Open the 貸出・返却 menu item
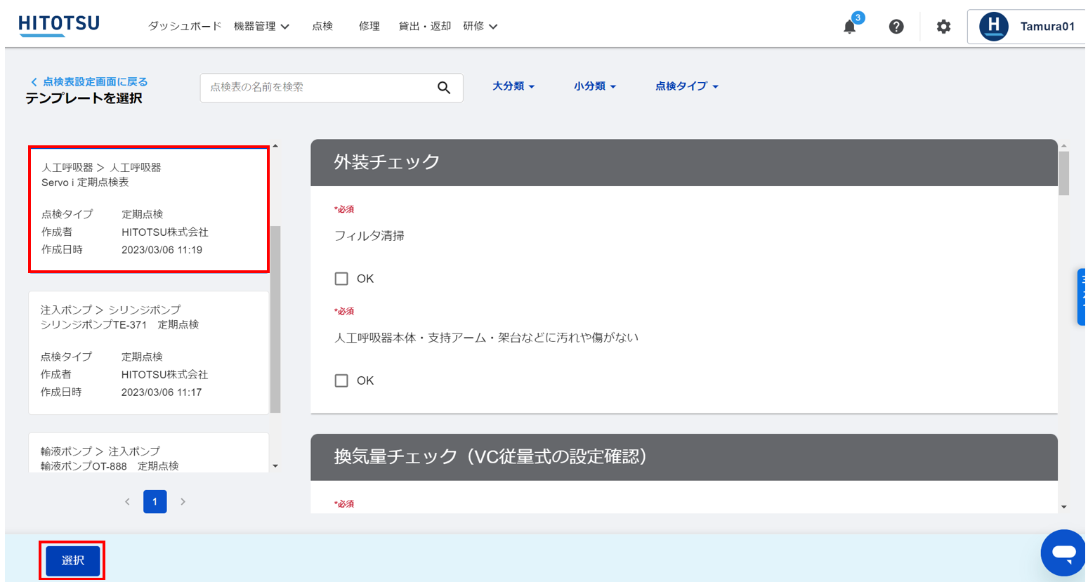1088x582 pixels. click(x=425, y=26)
